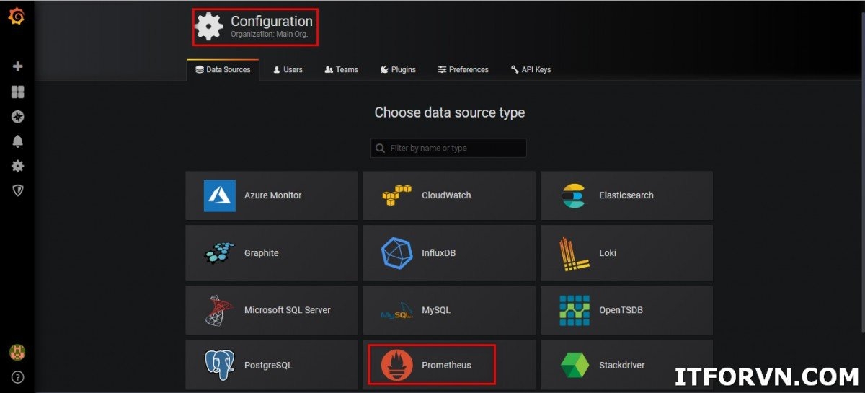
Task: Select the Prometheus data source
Action: click(x=432, y=365)
